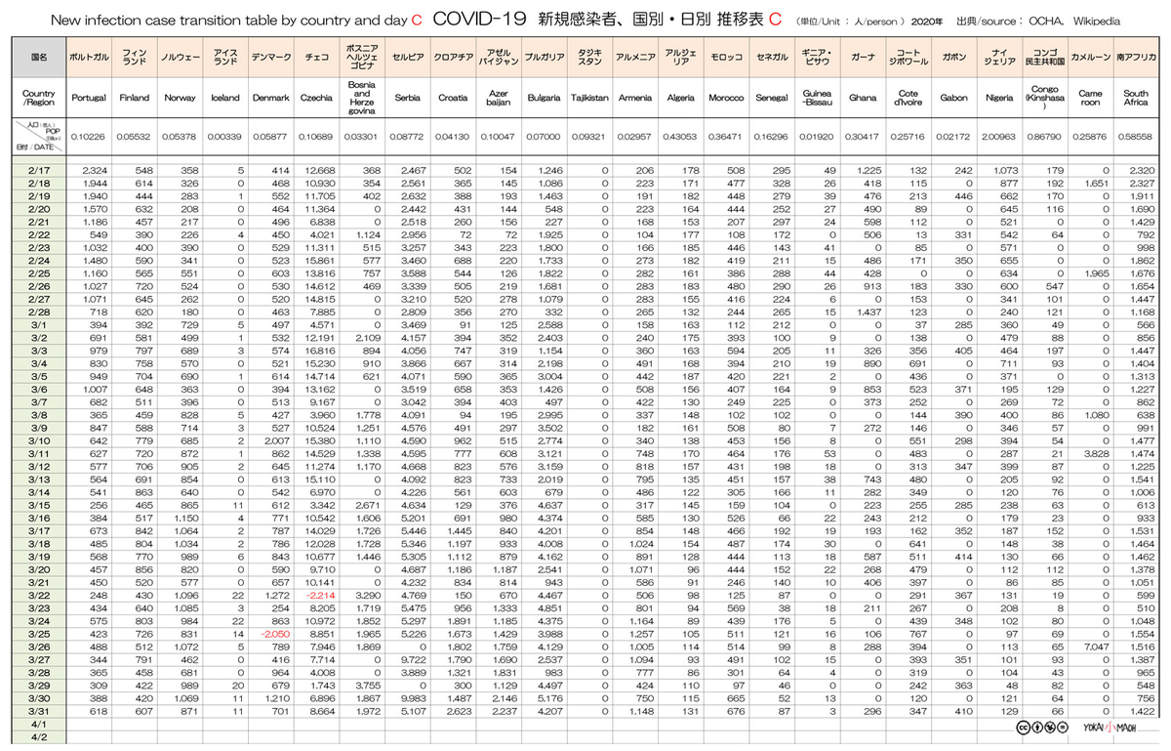Select the 4/2 date row label

(39, 735)
